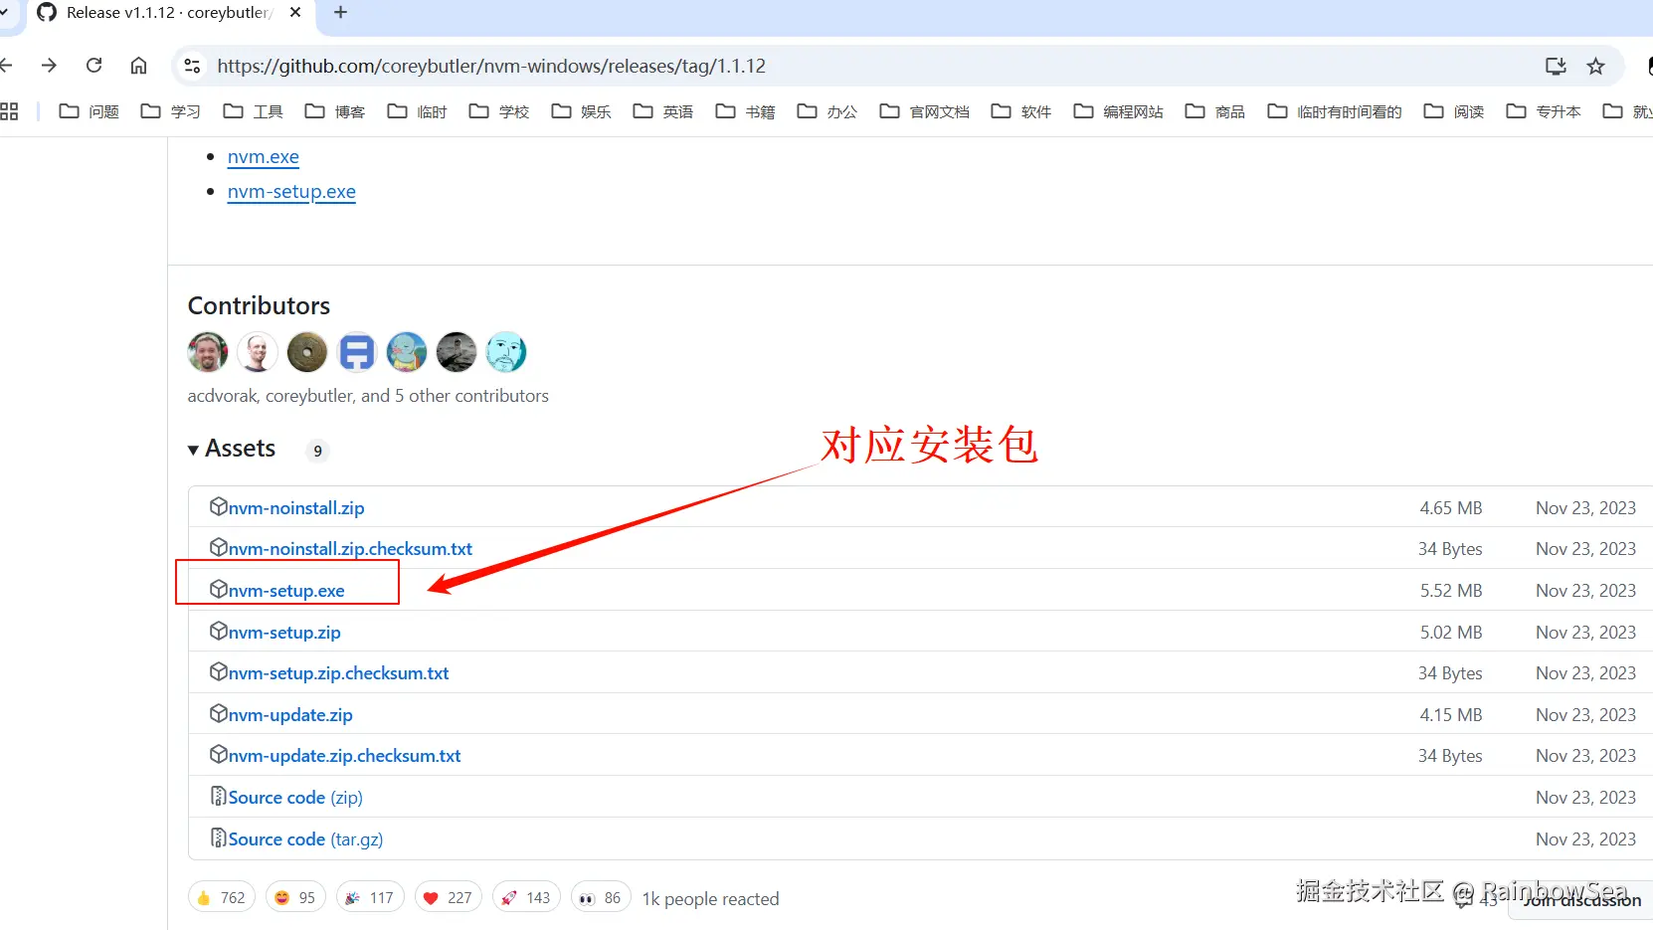Open the 工具 bookmark folder

[254, 111]
